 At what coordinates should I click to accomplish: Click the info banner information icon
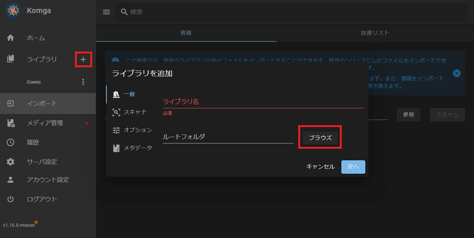pos(115,61)
